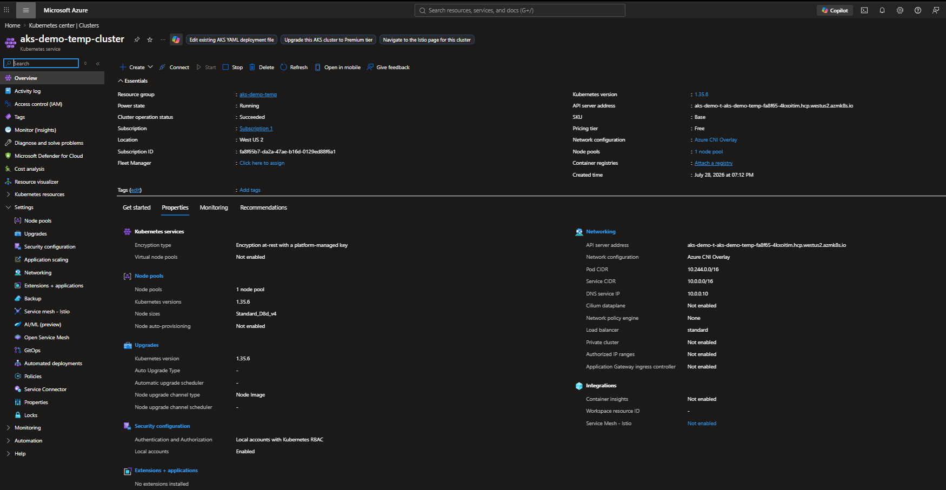Open Microsoft Defender for Cloud

click(x=49, y=156)
